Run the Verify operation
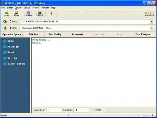The image size is (157, 118). tap(12, 58)
